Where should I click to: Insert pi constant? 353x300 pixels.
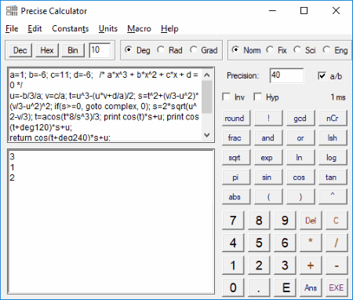pyautogui.click(x=236, y=177)
